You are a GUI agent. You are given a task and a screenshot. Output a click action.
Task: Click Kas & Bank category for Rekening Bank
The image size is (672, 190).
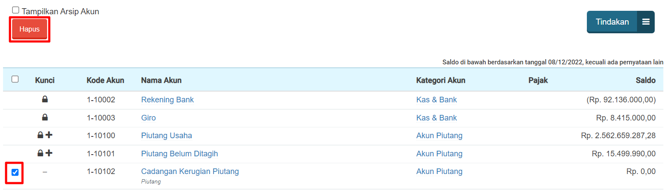[436, 100]
